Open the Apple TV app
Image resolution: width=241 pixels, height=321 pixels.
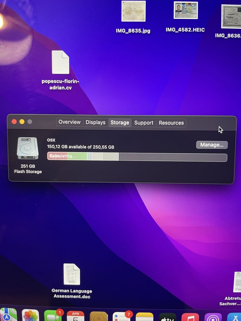(x=168, y=317)
